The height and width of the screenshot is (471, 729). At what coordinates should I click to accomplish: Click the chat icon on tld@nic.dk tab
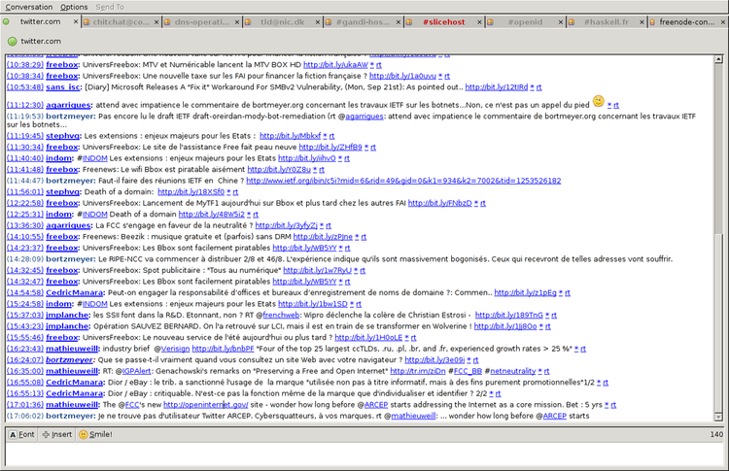click(248, 21)
